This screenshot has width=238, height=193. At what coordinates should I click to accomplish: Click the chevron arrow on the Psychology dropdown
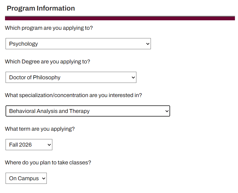pos(147,44)
